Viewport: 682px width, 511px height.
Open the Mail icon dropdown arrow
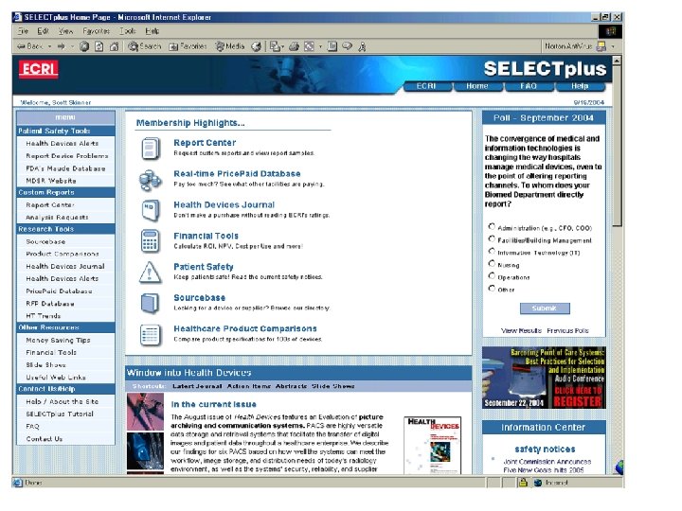[282, 46]
